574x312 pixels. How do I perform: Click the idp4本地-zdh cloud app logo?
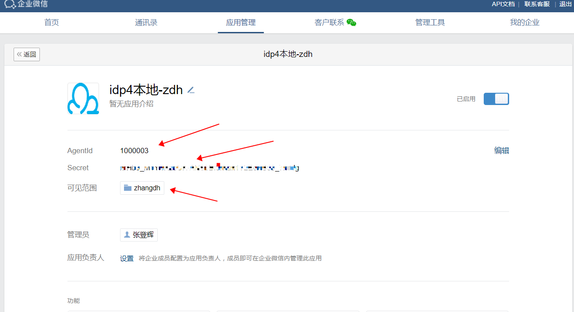tap(83, 98)
